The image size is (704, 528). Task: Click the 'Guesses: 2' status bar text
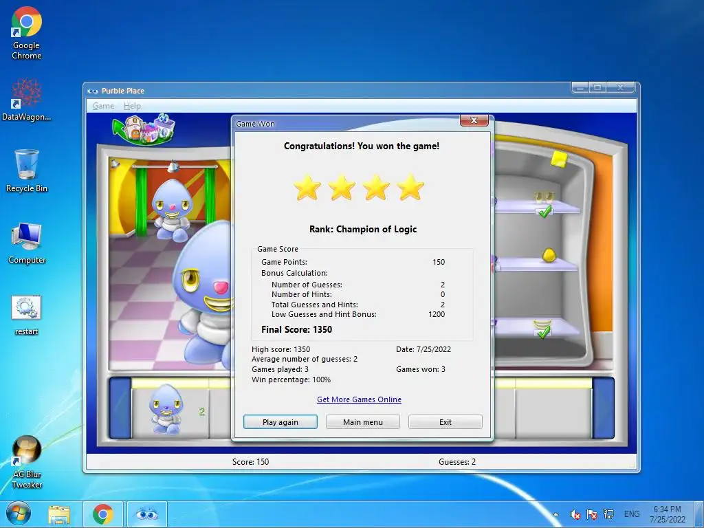[x=457, y=461]
